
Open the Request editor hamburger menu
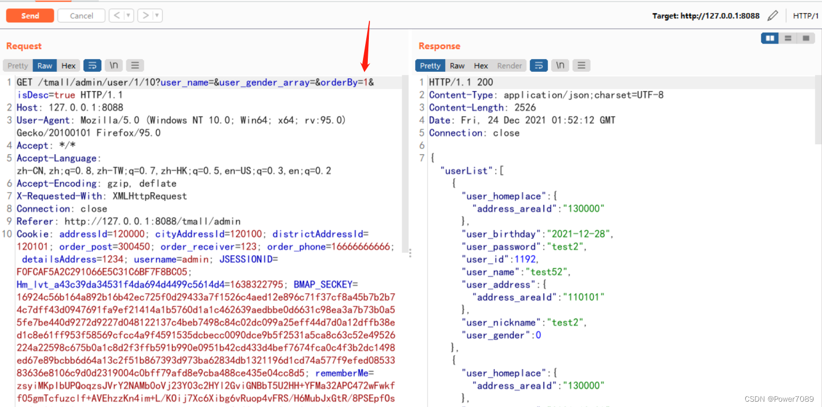pyautogui.click(x=135, y=65)
